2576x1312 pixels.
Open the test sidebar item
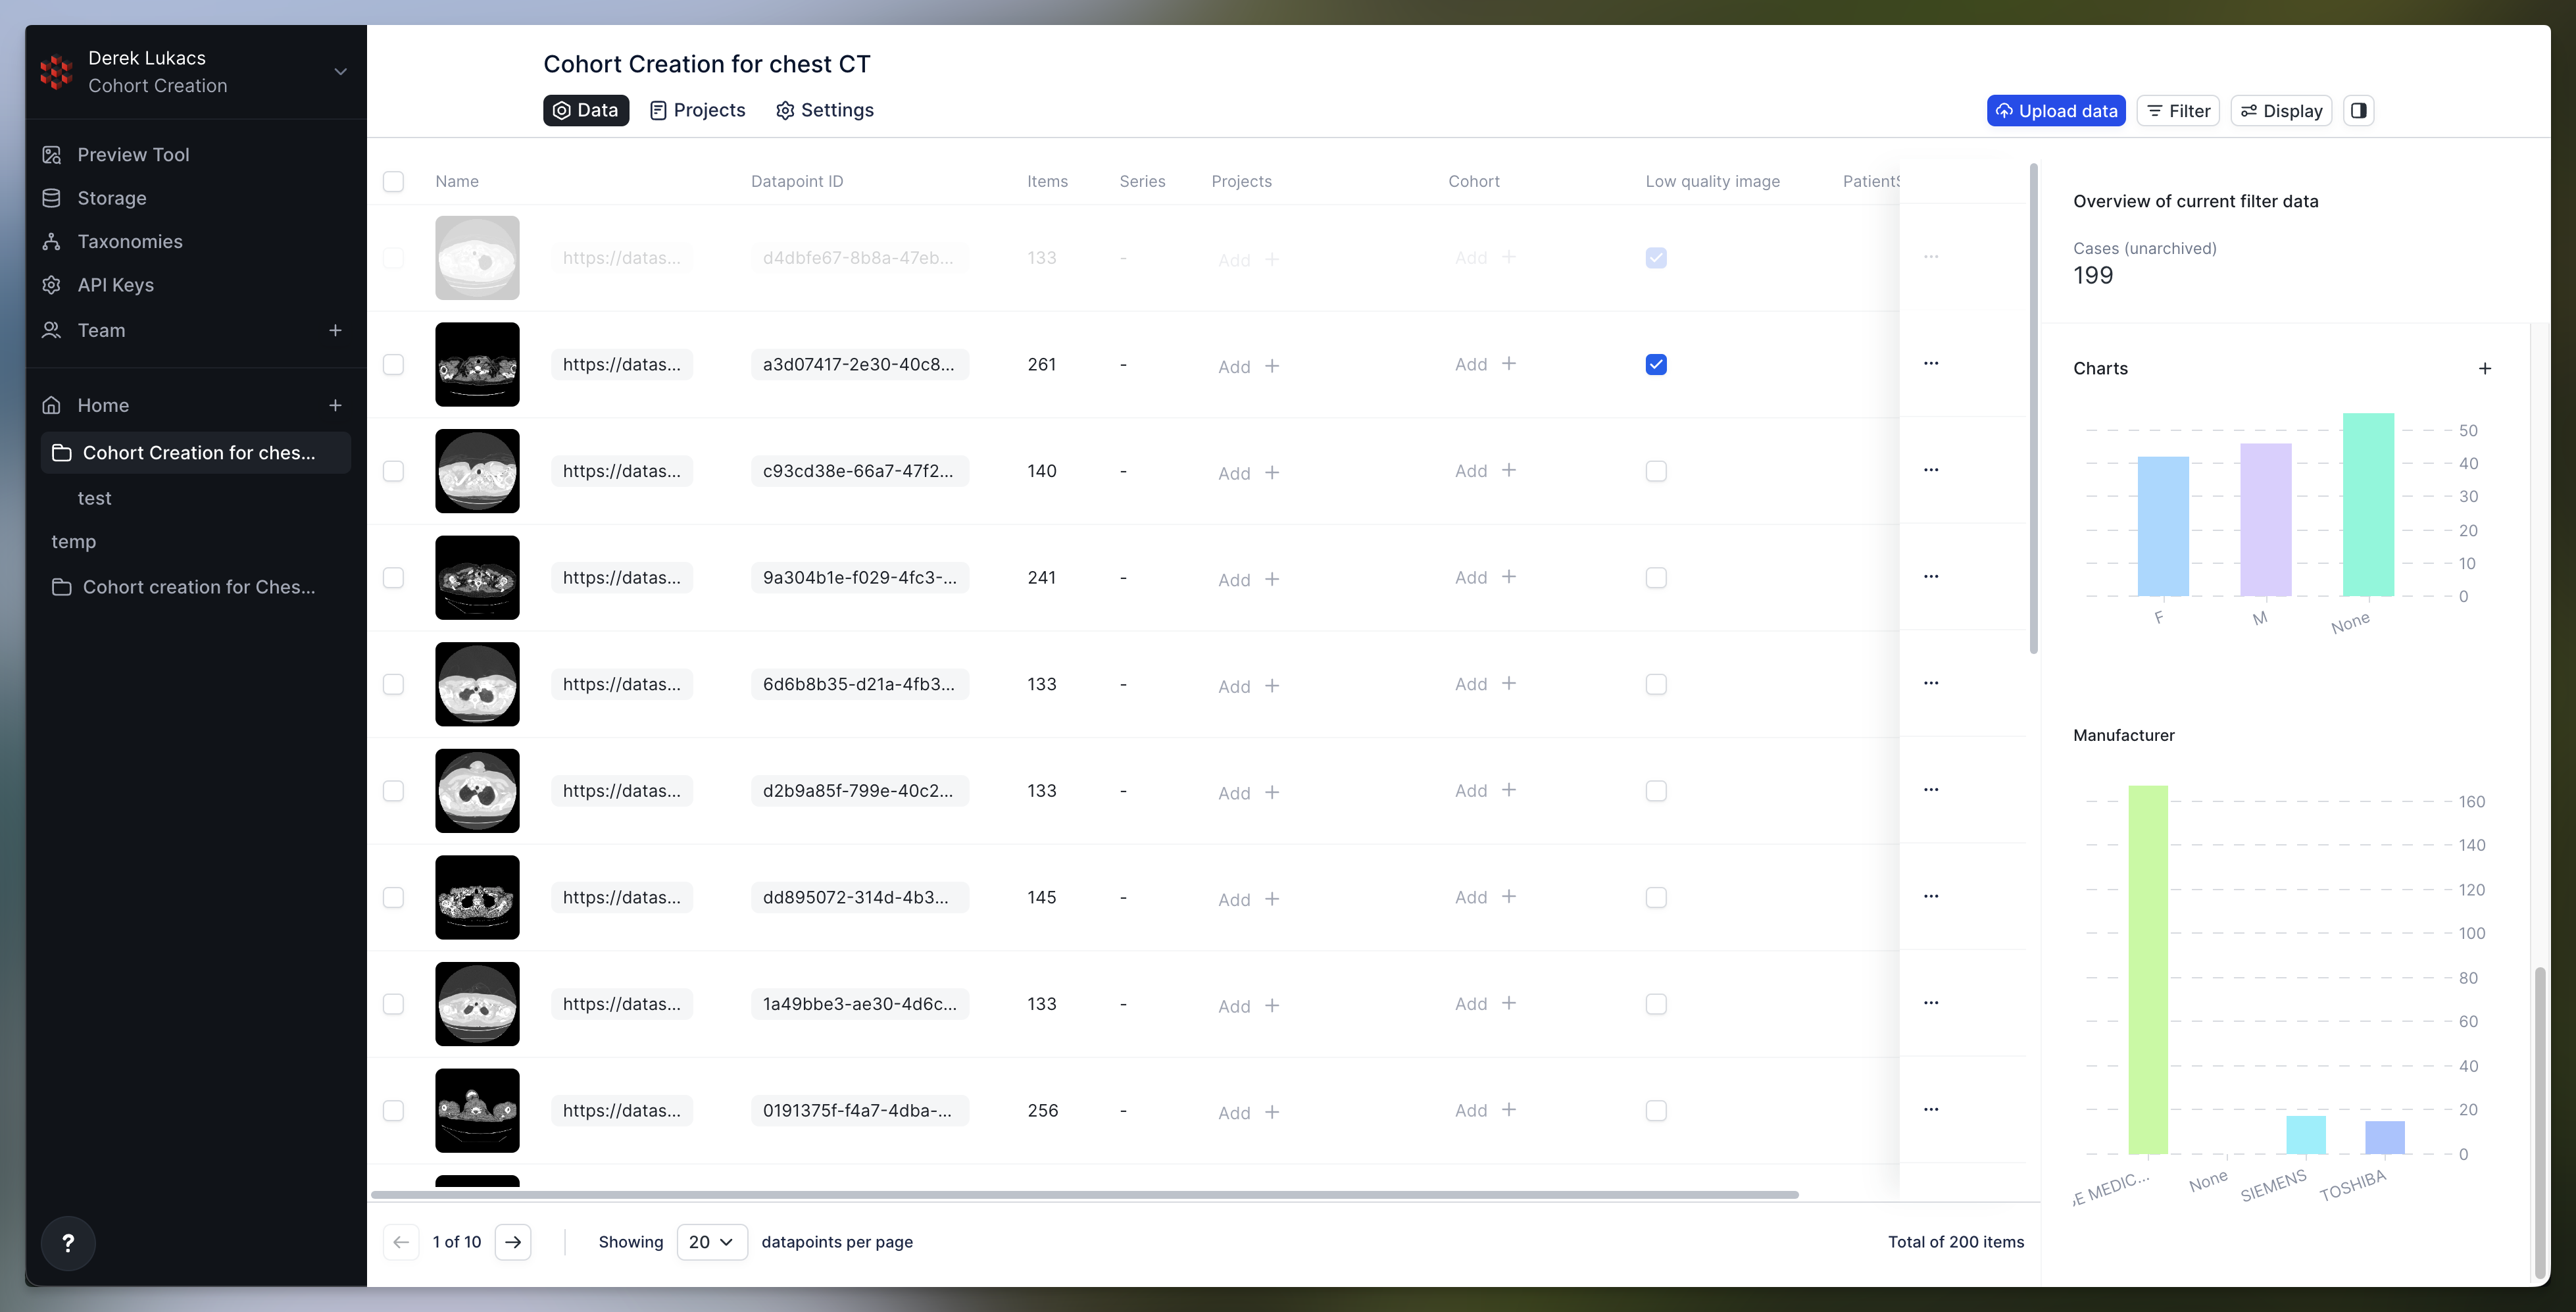pos(95,498)
